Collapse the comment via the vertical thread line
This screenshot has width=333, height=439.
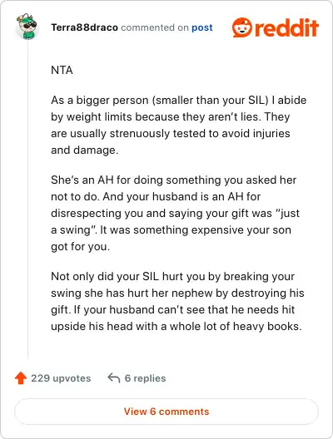point(27,200)
